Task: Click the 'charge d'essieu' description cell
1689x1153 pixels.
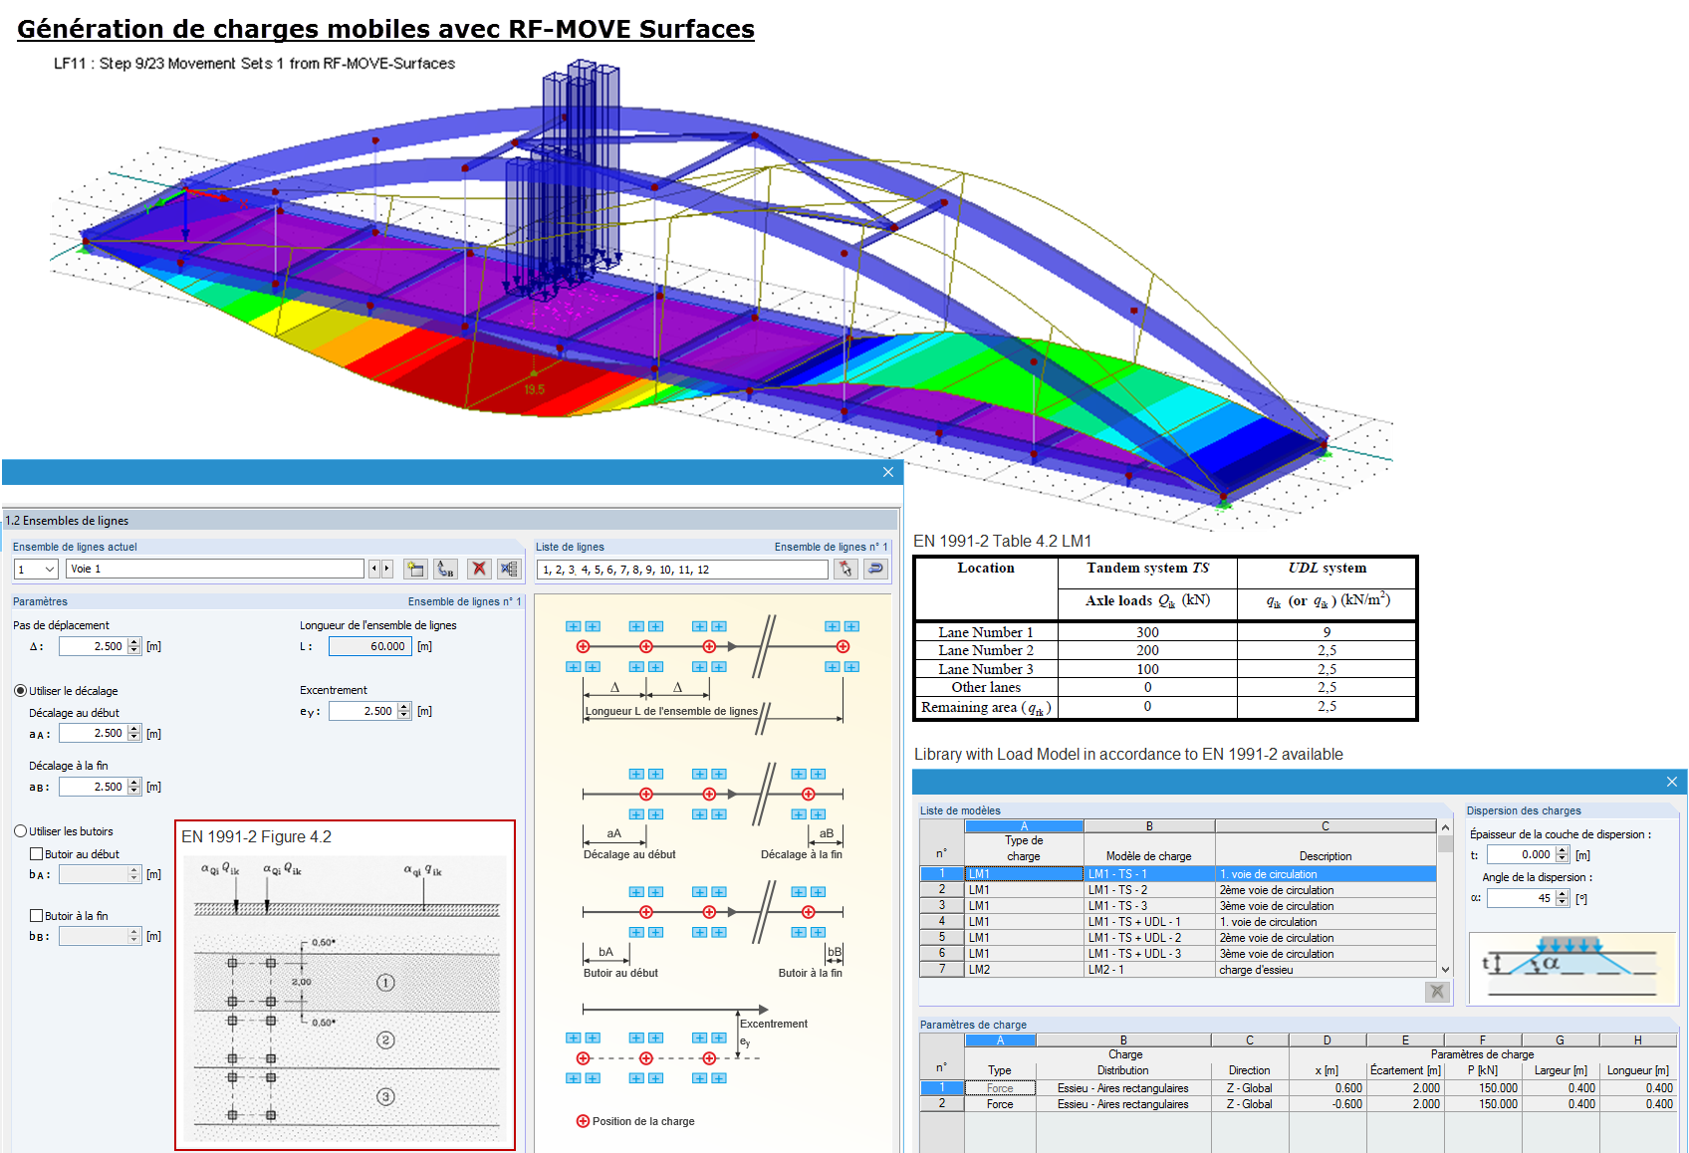Action: [1326, 970]
